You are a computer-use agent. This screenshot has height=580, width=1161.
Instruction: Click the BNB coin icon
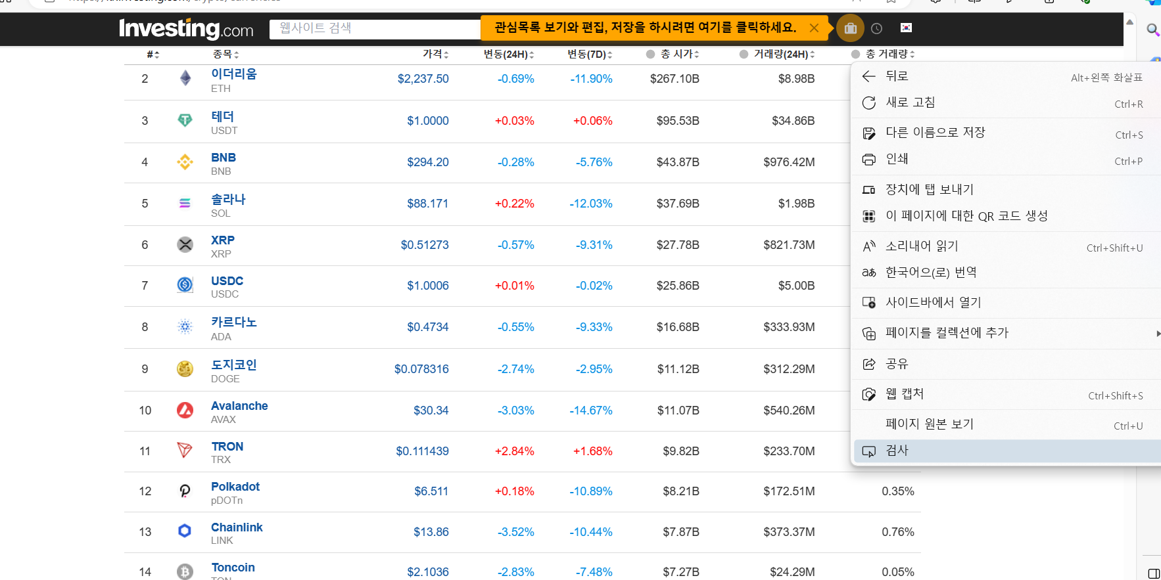[x=185, y=162]
